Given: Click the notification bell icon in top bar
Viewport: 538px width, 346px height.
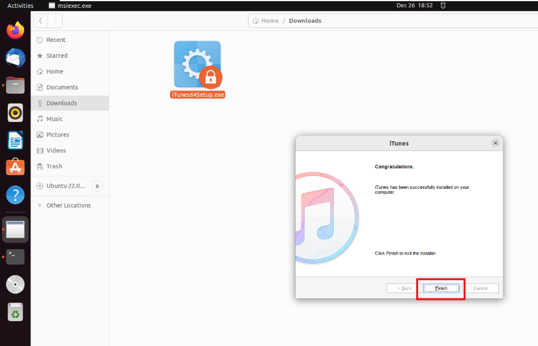Looking at the screenshot, I should click(x=443, y=5).
